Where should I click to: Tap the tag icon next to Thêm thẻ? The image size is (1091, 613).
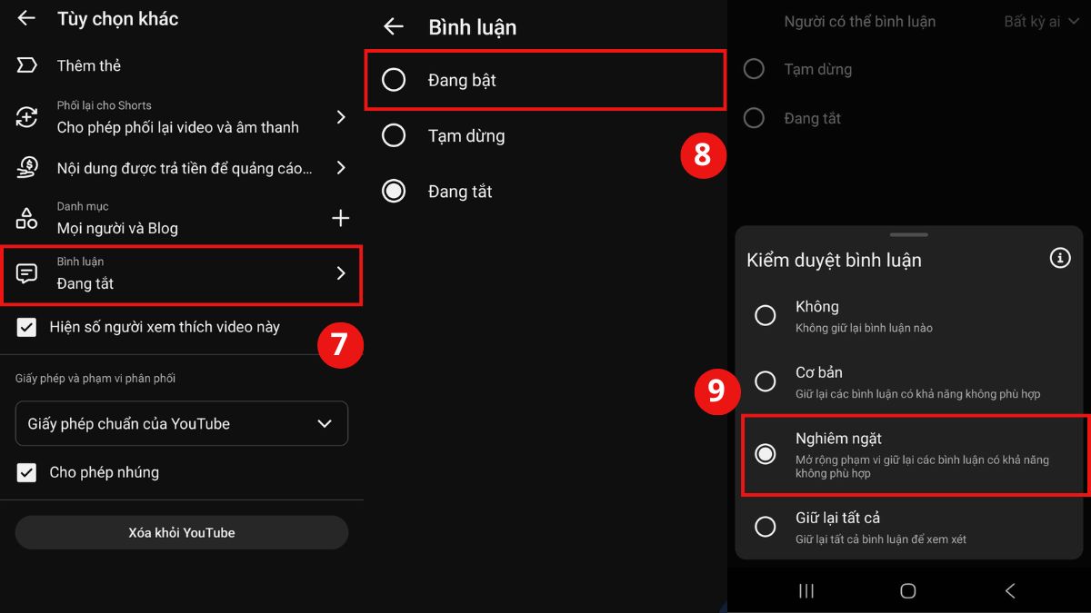pyautogui.click(x=25, y=64)
